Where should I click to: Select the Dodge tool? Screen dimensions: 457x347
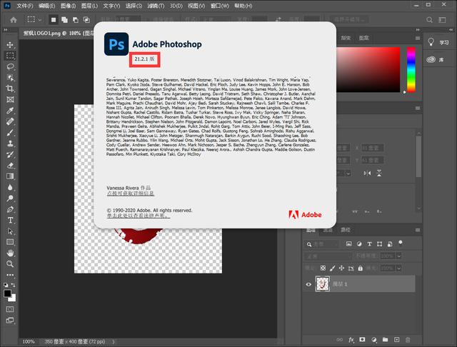[10, 198]
